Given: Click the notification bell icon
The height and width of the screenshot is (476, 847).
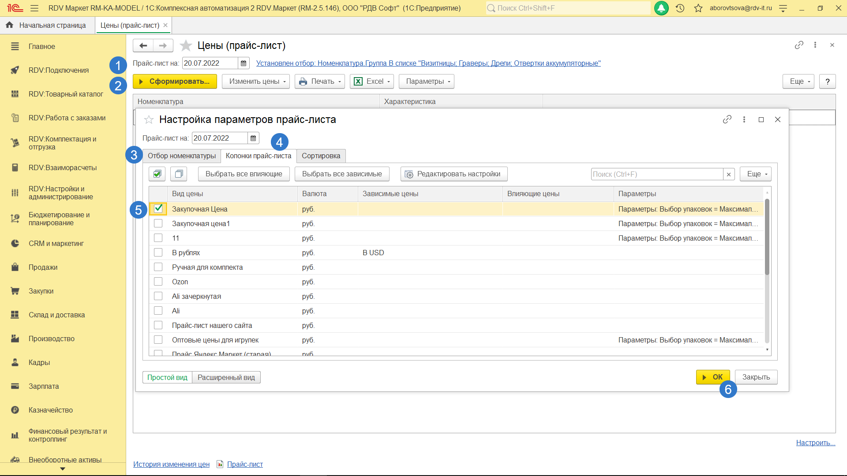Looking at the screenshot, I should click(x=661, y=8).
